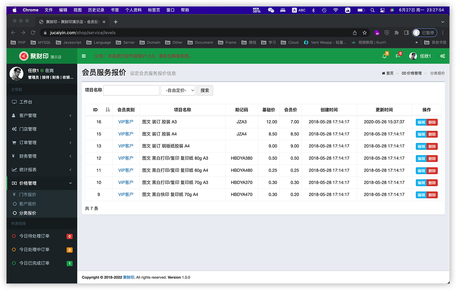Viewport: 456px width, 290px height.
Task: Expand the 客户管理 sidebar menu
Action: point(42,115)
